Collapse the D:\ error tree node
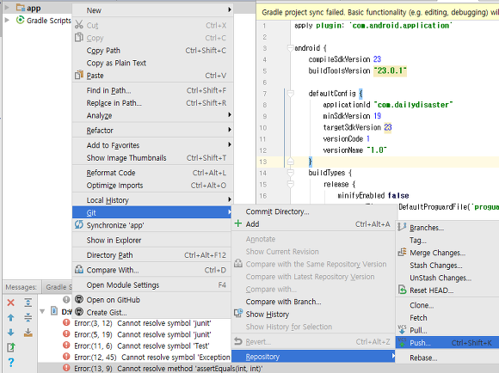499x373 pixels. pyautogui.click(x=42, y=311)
